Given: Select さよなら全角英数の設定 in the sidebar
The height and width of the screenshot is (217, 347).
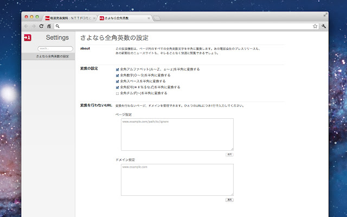Looking at the screenshot, I should coord(52,56).
